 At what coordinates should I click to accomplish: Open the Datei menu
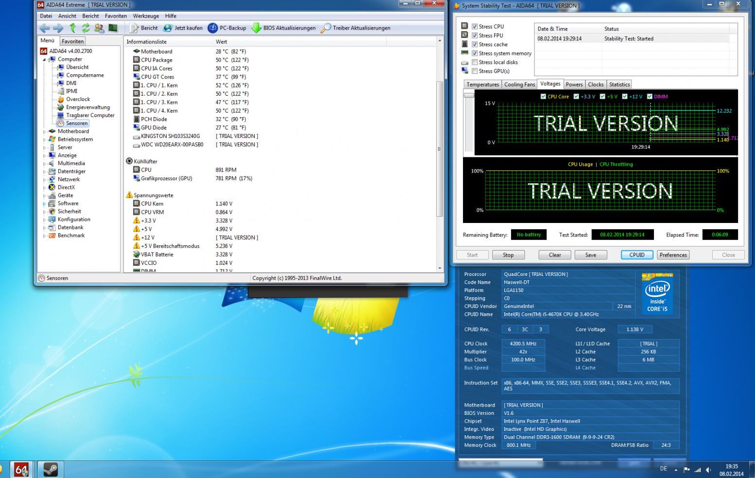tap(46, 16)
